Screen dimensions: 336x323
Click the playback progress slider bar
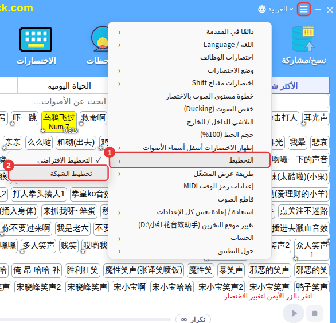85,320
